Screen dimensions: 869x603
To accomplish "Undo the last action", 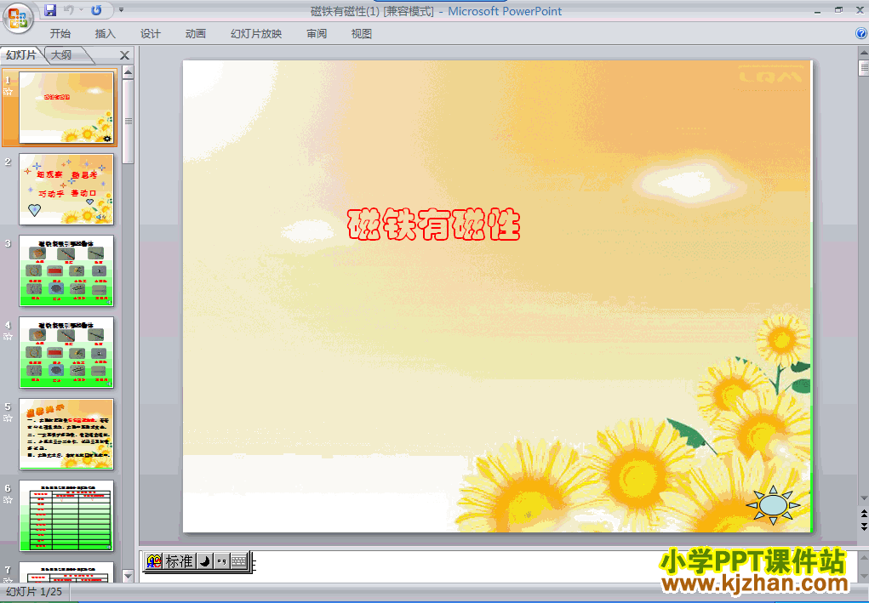I will tap(69, 10).
